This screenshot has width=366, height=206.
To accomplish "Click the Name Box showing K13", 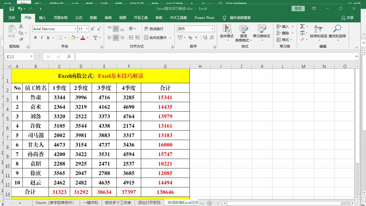I will click(x=17, y=57).
